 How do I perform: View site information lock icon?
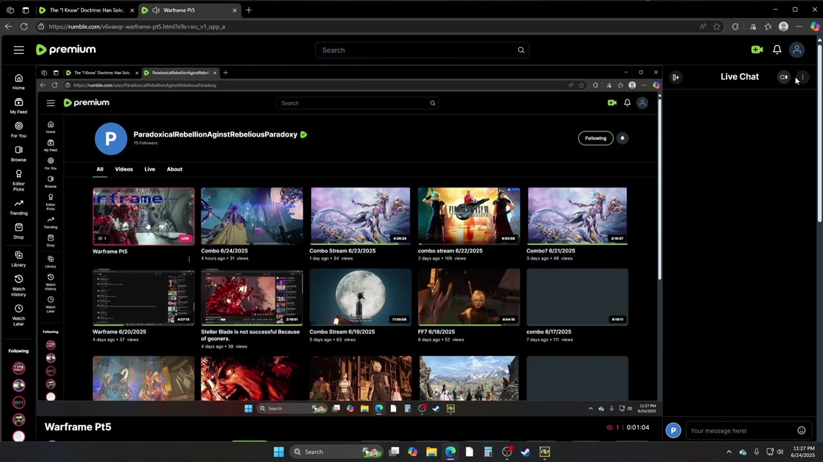[41, 26]
